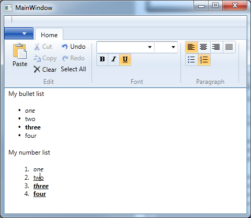The height and width of the screenshot is (218, 251).
Task: Click the bold word three in bullet list
Action: 33,127
